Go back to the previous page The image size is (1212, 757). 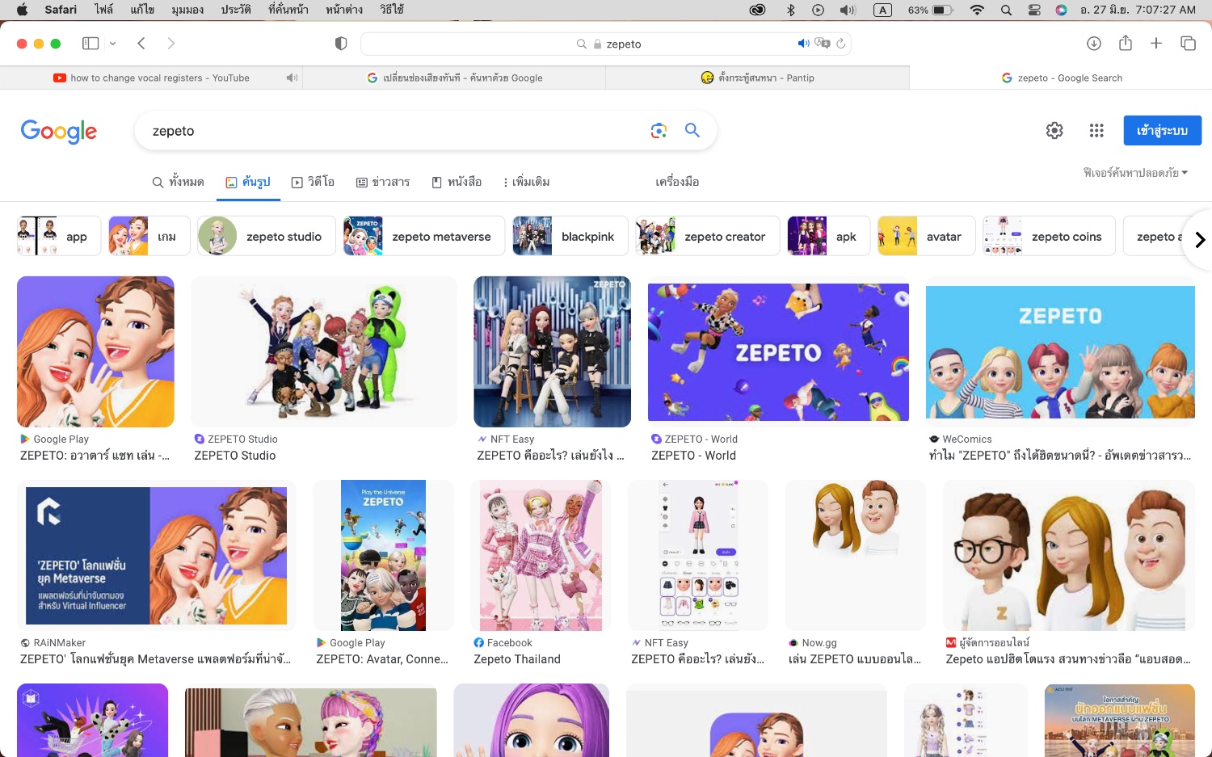pos(141,44)
